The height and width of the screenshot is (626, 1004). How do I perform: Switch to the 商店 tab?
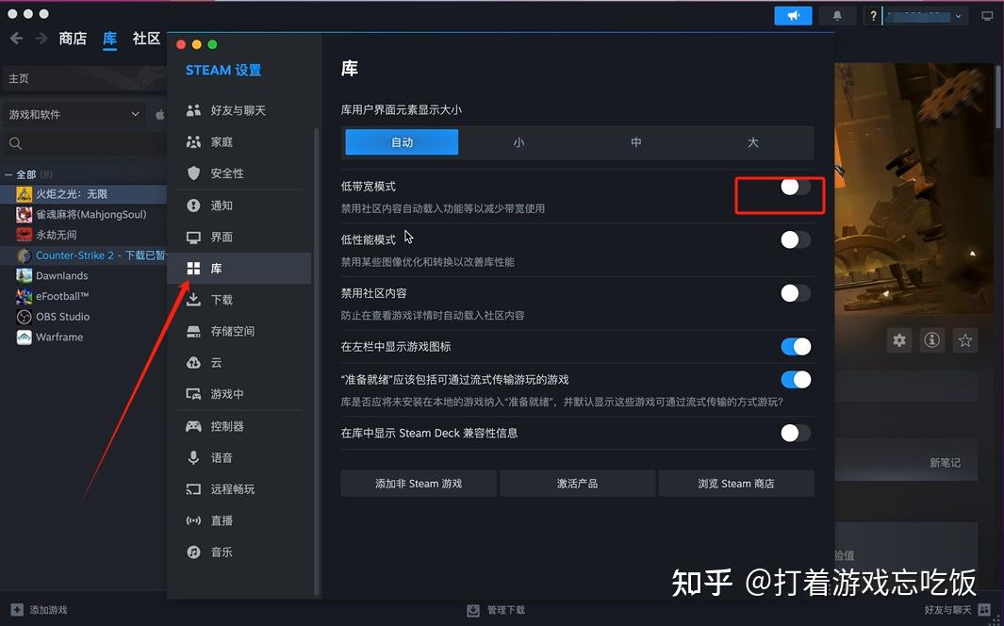(73, 39)
